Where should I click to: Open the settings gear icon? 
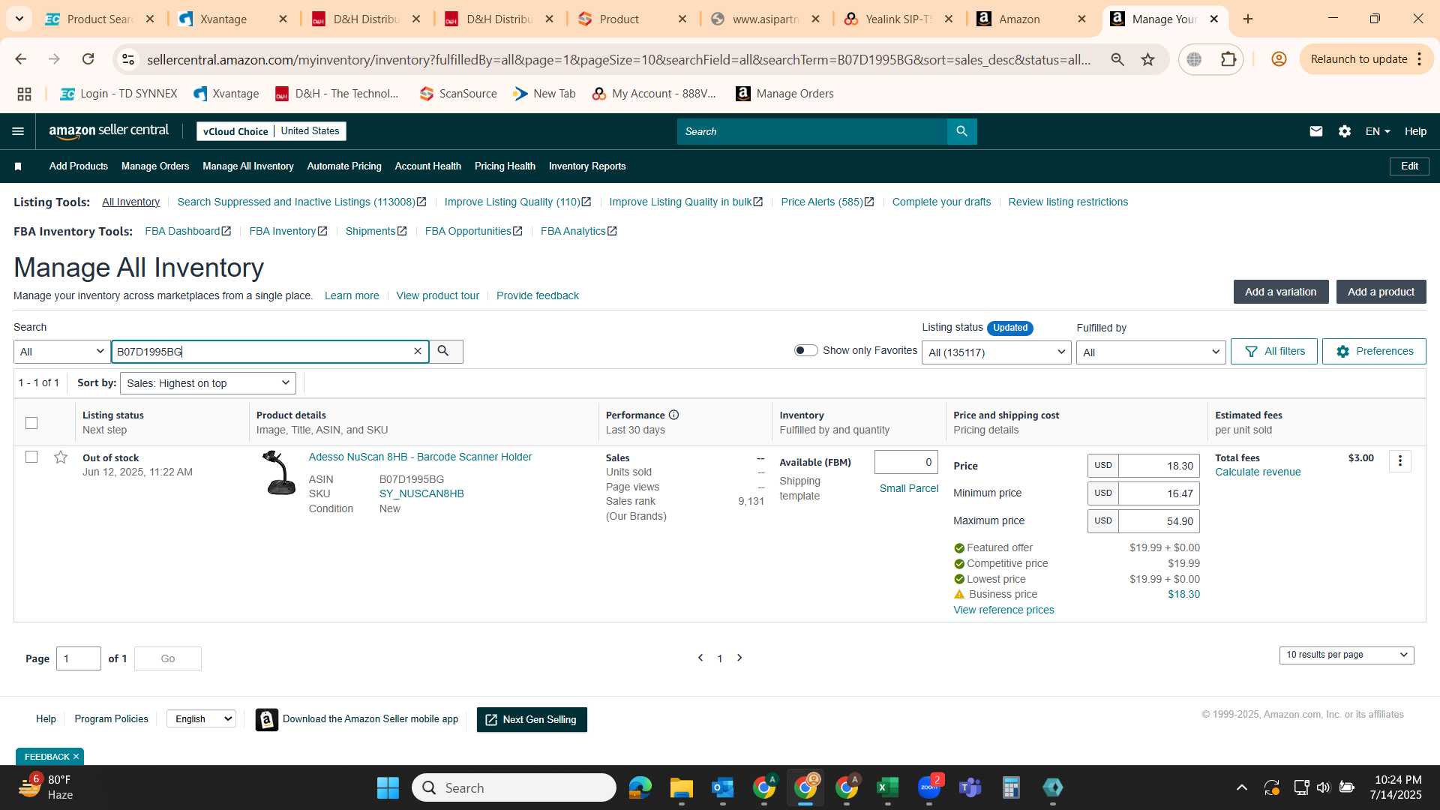point(1344,131)
